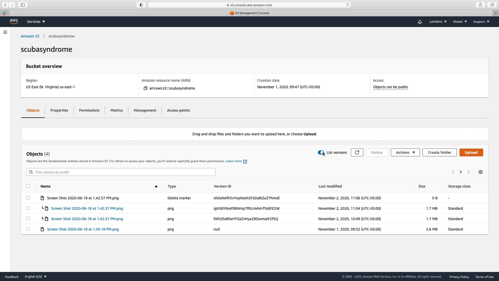The height and width of the screenshot is (281, 499).
Task: Open version fAft2EoRDeYFZaZvHya29DxxmaiF2fSQ file link
Action: [x=87, y=219]
